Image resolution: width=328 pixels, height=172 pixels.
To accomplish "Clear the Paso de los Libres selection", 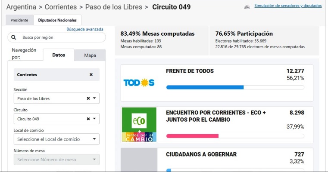I will [x=88, y=98].
